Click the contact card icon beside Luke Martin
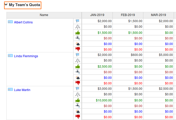The image size is (176, 120). tap(10, 90)
